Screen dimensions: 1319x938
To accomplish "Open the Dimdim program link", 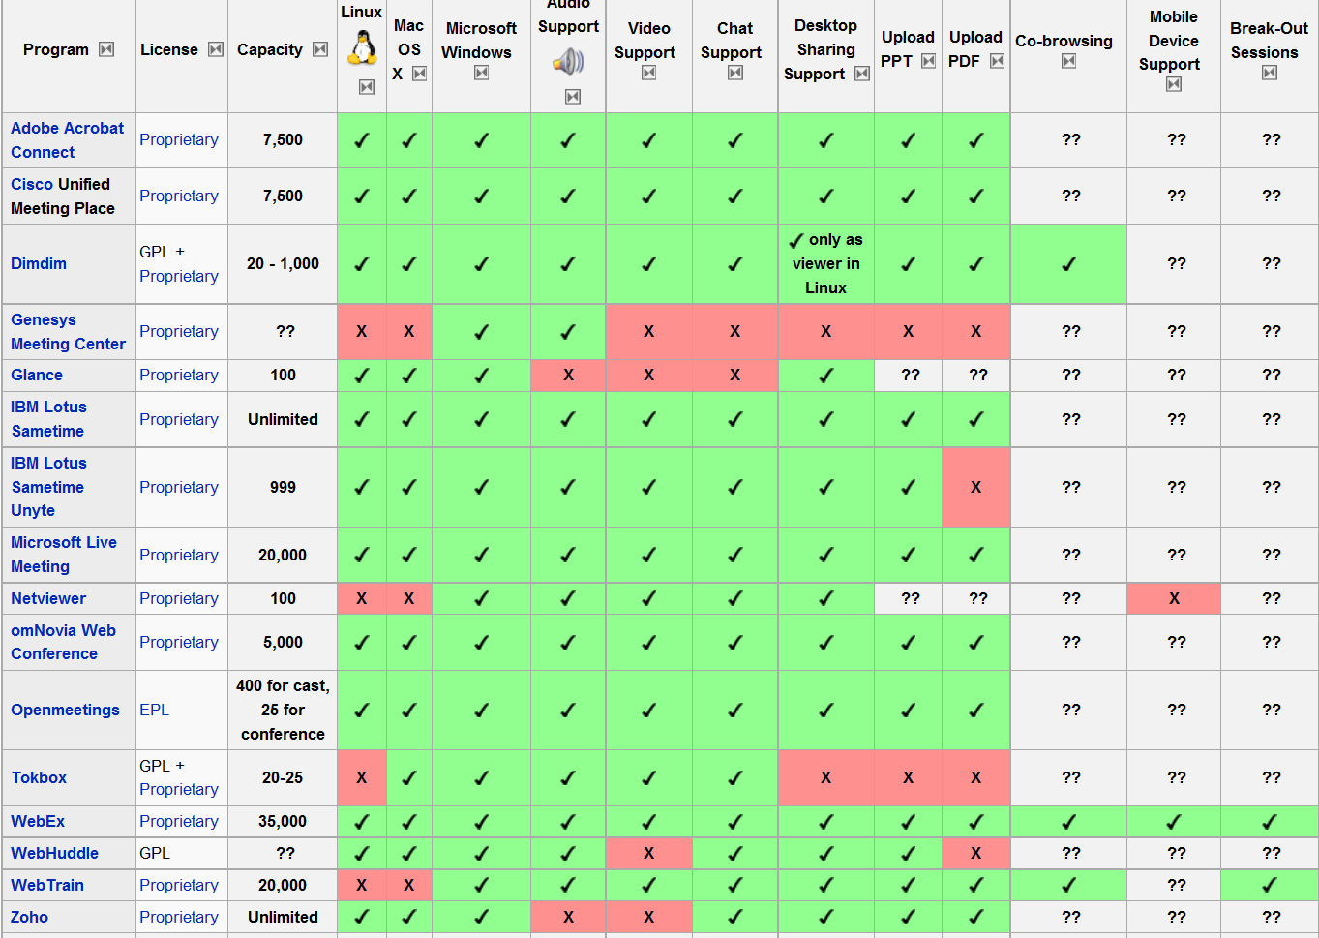I will pyautogui.click(x=39, y=263).
